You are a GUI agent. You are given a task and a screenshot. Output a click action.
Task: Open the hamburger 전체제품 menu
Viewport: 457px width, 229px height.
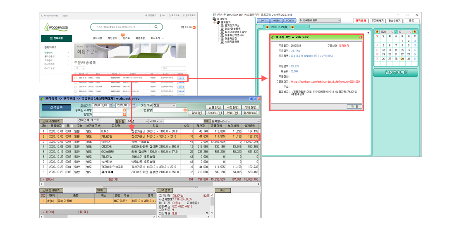56,38
